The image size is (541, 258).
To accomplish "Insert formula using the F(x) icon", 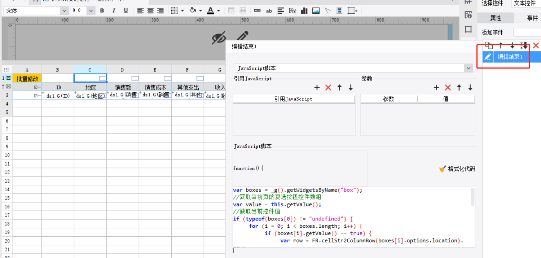I will coord(292,11).
